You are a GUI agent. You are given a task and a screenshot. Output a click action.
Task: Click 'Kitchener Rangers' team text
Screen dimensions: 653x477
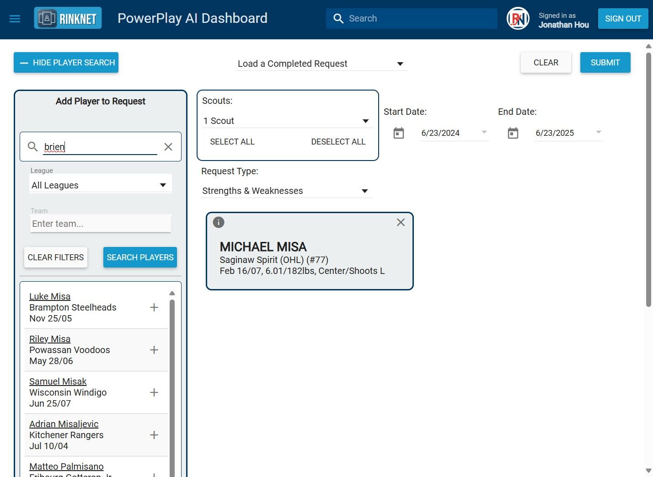[66, 435]
